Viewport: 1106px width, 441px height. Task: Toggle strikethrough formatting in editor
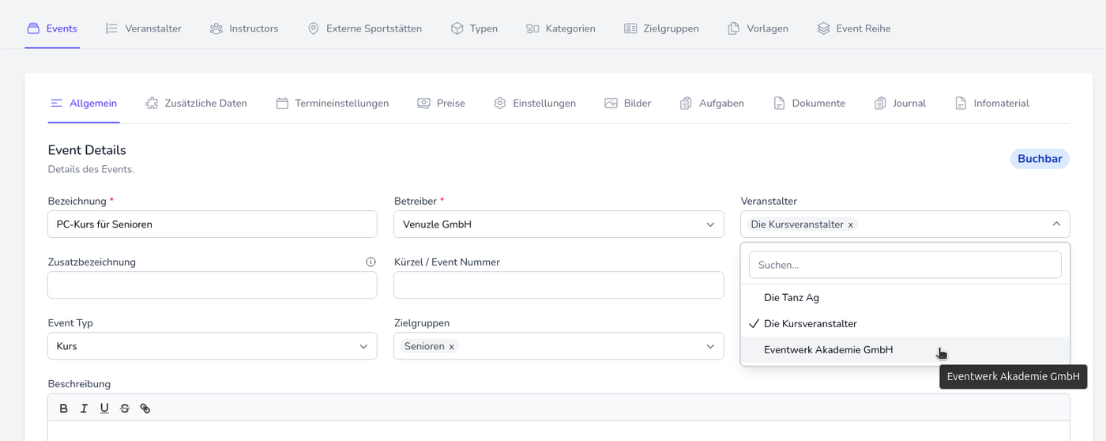[125, 409]
